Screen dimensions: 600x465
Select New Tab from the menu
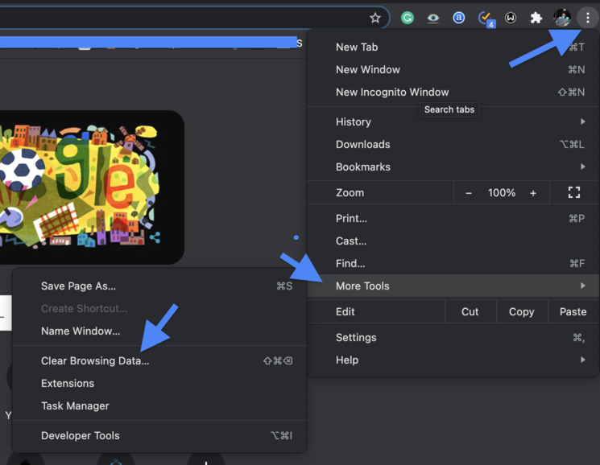[453, 47]
